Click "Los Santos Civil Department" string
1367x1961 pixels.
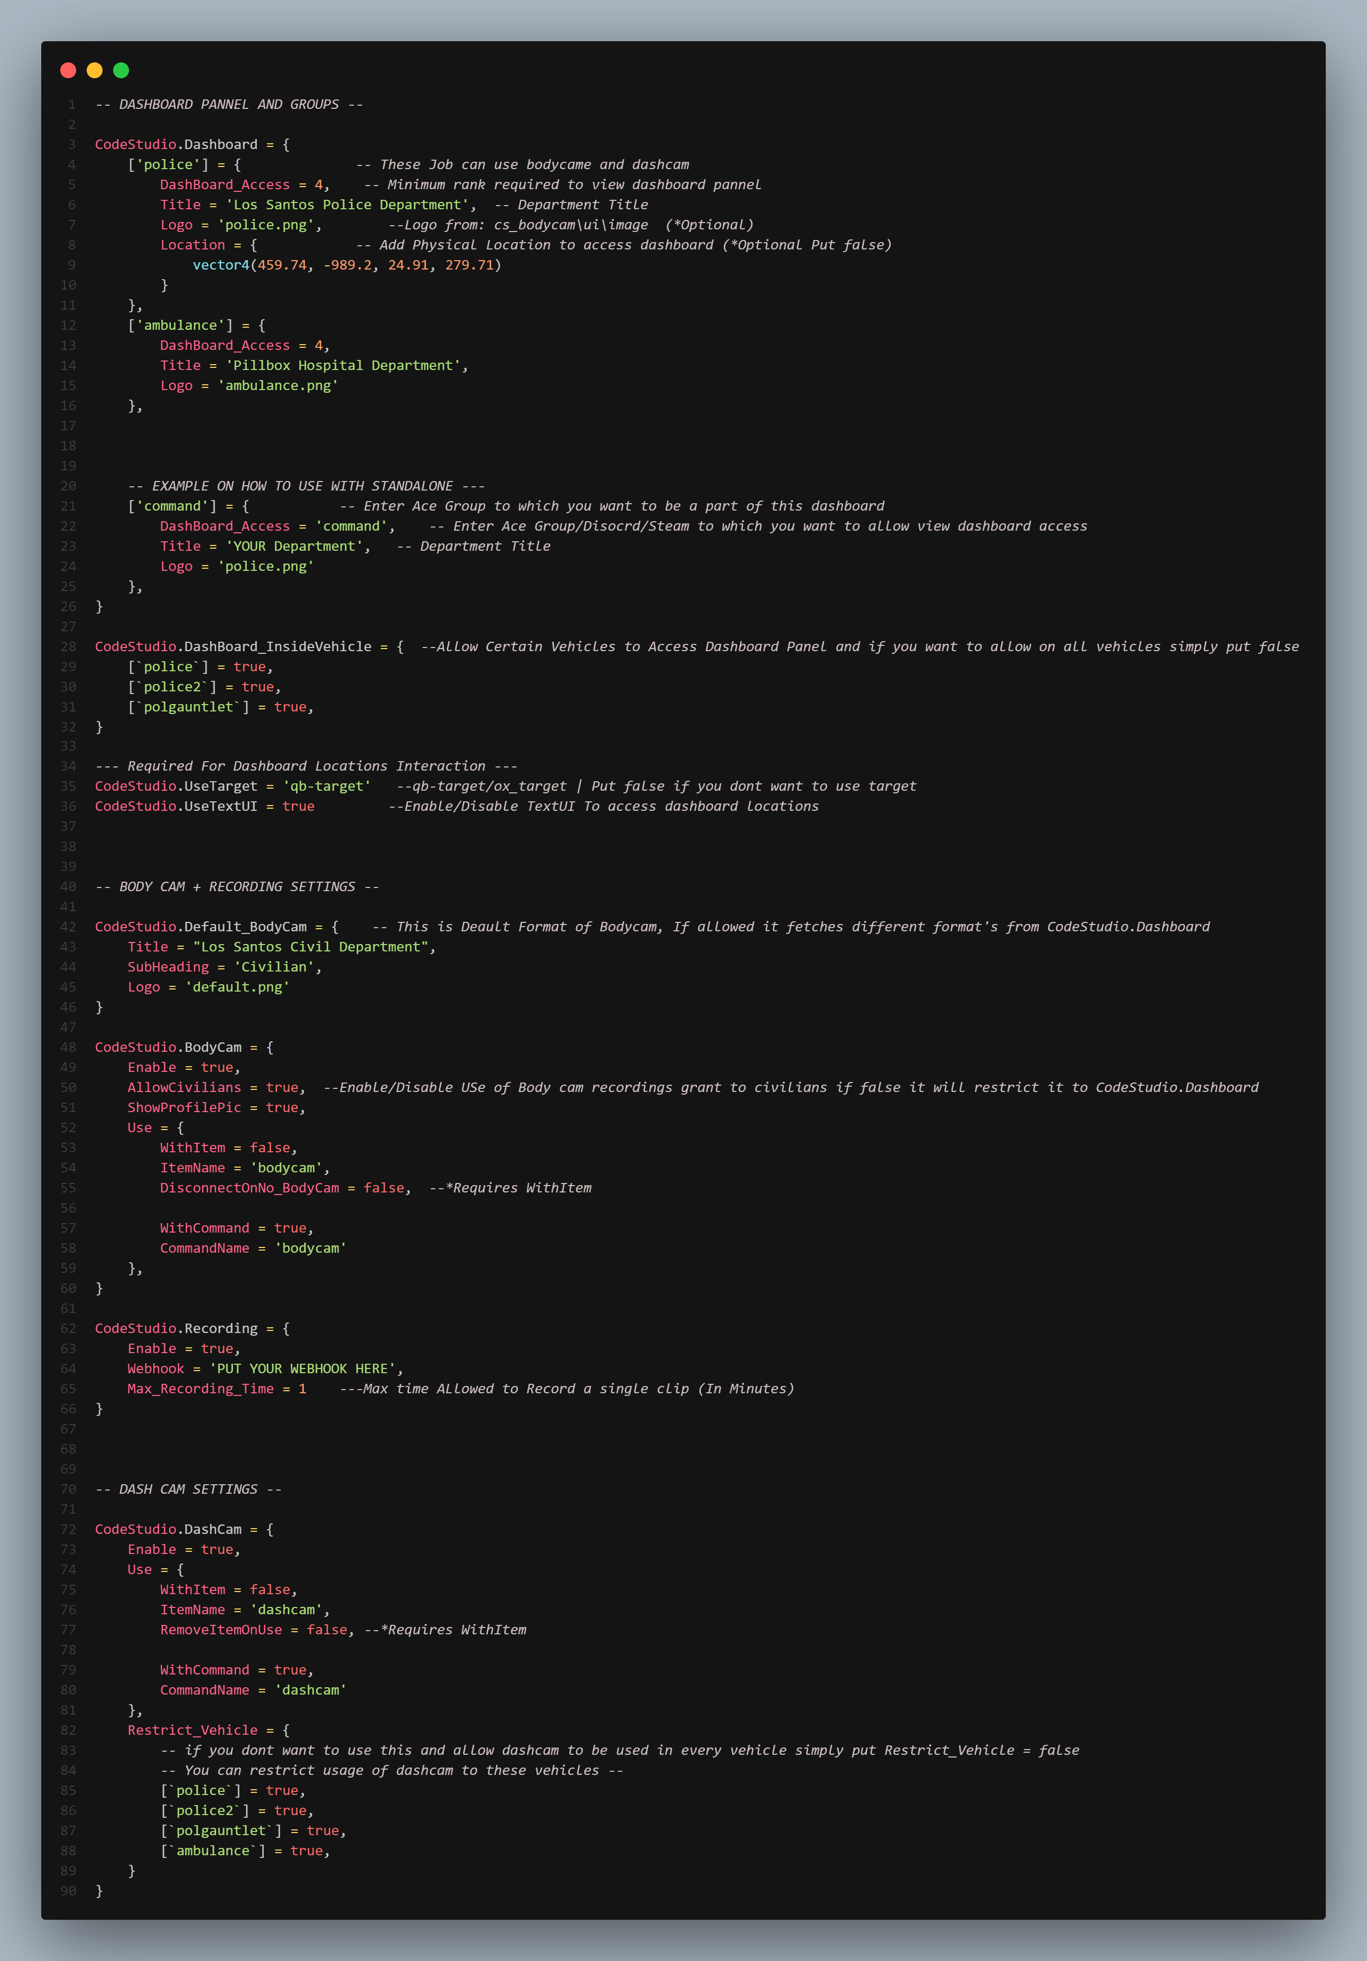[x=310, y=947]
